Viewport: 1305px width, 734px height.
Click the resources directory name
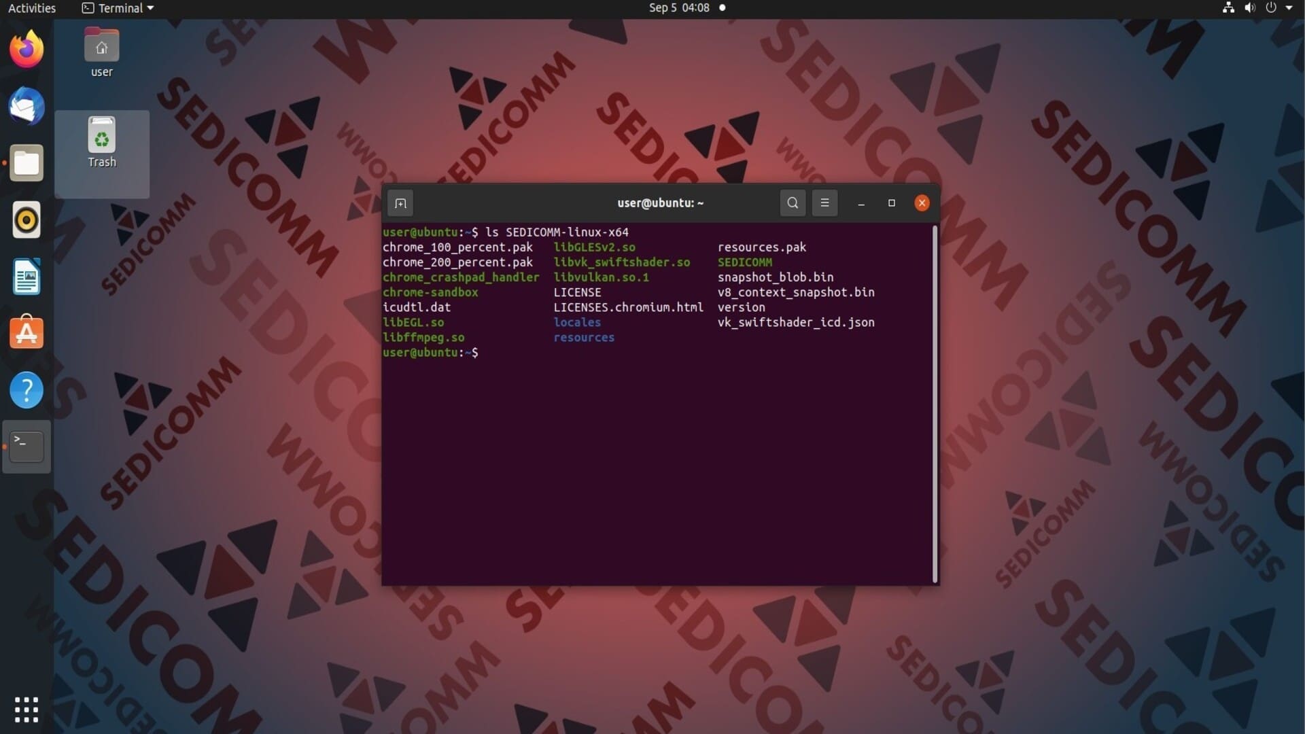point(584,337)
